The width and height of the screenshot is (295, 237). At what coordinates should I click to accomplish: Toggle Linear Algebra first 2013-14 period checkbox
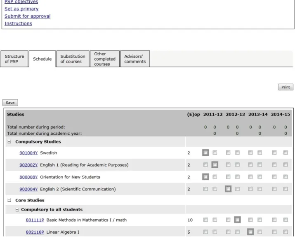click(x=250, y=232)
